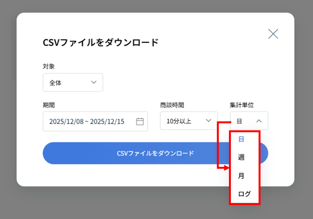Open the calendar icon in 期間 field
The image size is (313, 219).
pyautogui.click(x=140, y=122)
